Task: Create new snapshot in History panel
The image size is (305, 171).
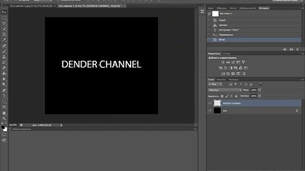Action: (291, 49)
